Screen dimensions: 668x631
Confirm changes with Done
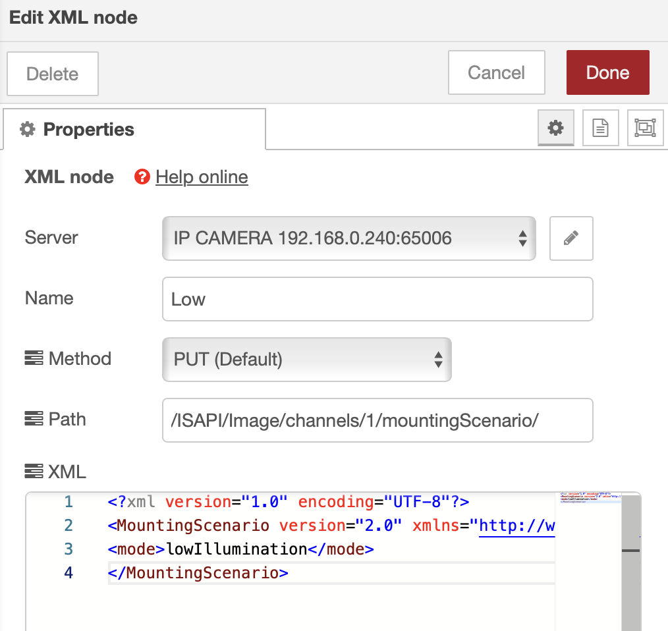(607, 72)
